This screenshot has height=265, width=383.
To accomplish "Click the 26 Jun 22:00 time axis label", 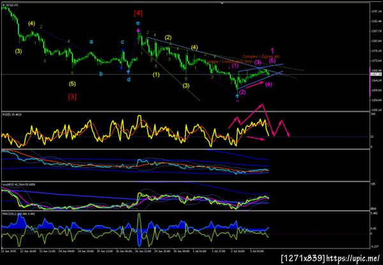I will pyautogui.click(x=142, y=251).
